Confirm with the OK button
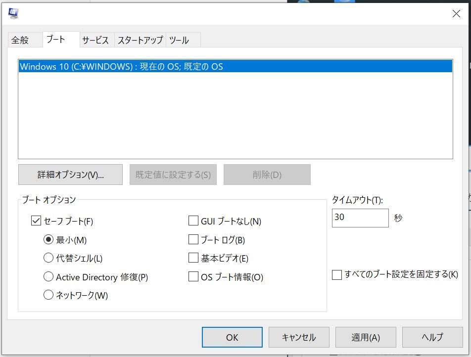471x357 pixels. point(232,337)
